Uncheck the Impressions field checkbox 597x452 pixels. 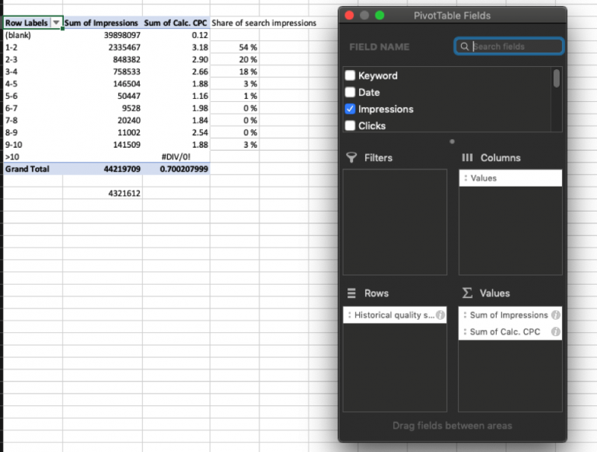point(351,109)
